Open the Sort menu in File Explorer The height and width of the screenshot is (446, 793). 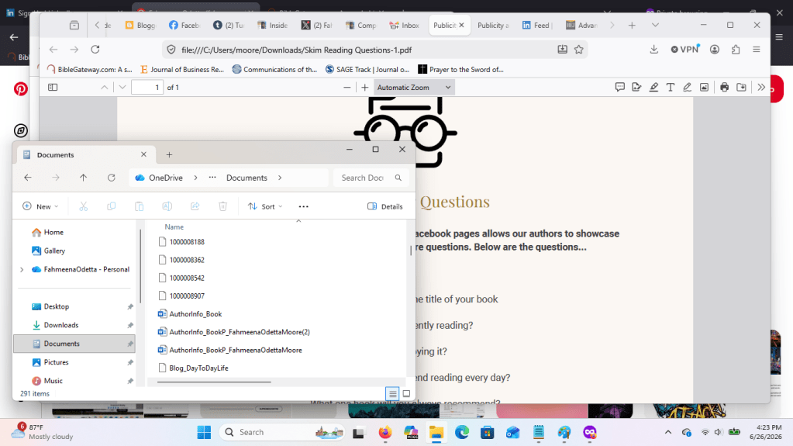click(265, 206)
